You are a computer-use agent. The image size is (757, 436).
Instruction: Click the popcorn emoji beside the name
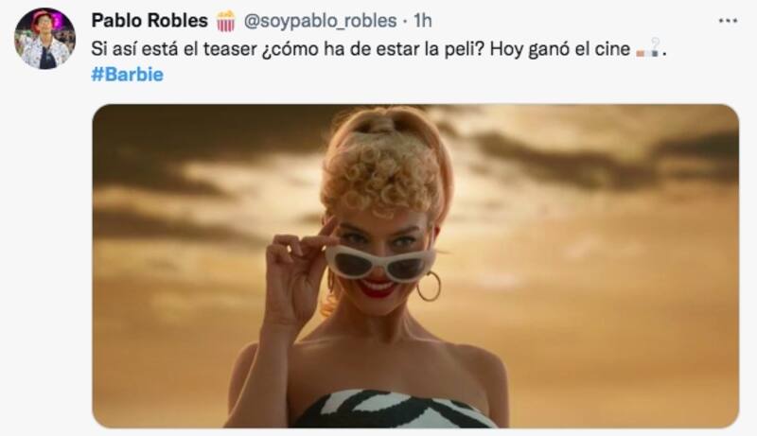(x=225, y=21)
